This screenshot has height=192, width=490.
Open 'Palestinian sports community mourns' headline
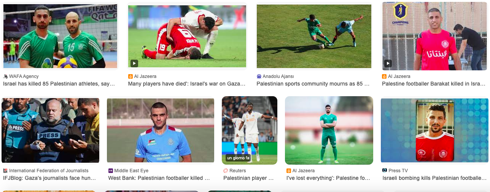313,84
